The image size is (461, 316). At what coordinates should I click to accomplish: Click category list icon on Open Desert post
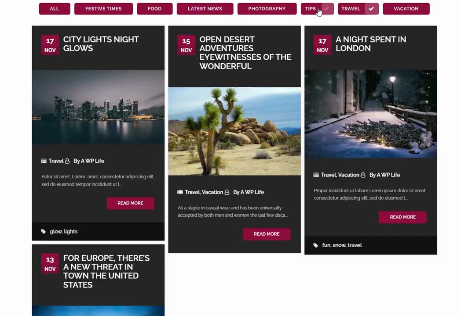180,192
